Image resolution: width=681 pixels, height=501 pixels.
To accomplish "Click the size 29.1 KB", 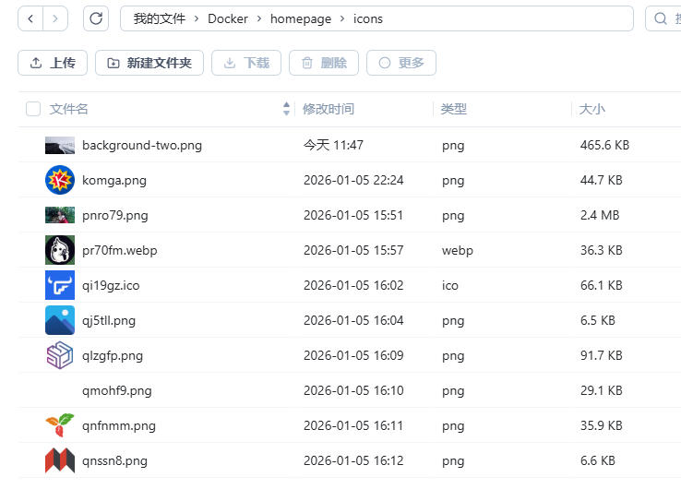I will tap(601, 390).
